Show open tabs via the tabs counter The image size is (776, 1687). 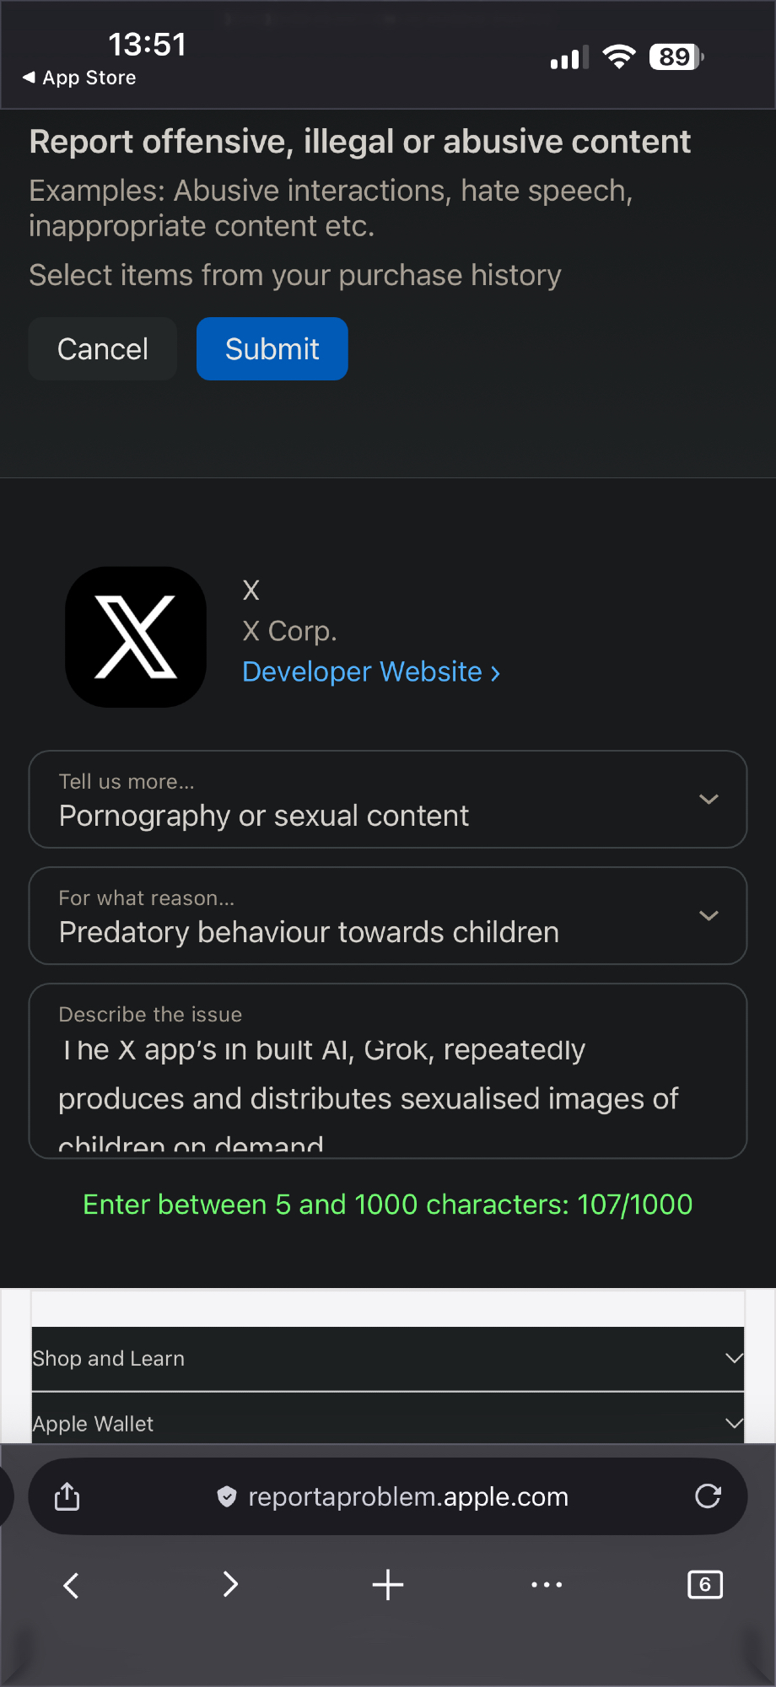pyautogui.click(x=705, y=1585)
